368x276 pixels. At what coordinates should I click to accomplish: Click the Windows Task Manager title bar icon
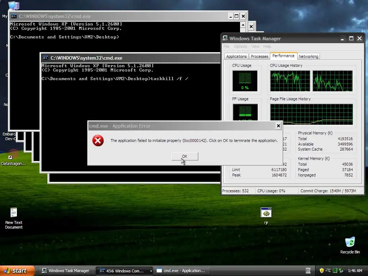click(x=225, y=38)
